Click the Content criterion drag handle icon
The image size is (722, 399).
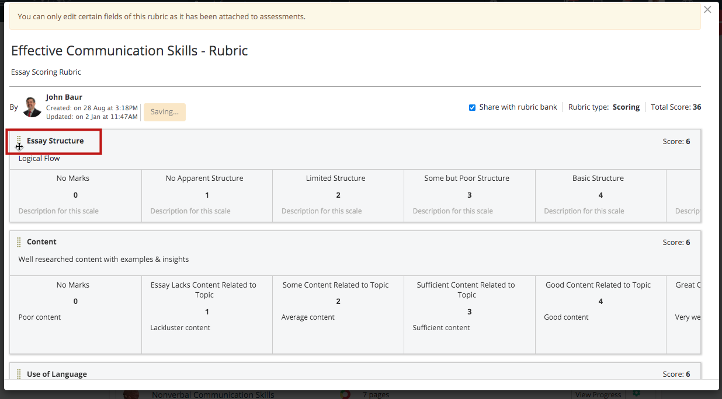(19, 242)
